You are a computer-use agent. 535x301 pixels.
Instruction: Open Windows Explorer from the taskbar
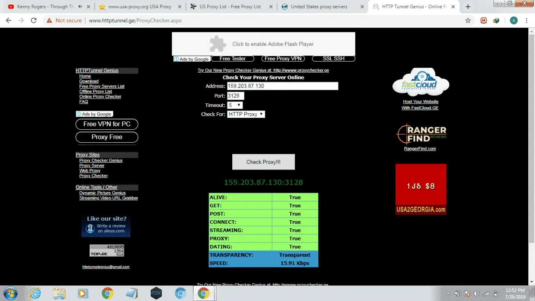tap(59, 293)
